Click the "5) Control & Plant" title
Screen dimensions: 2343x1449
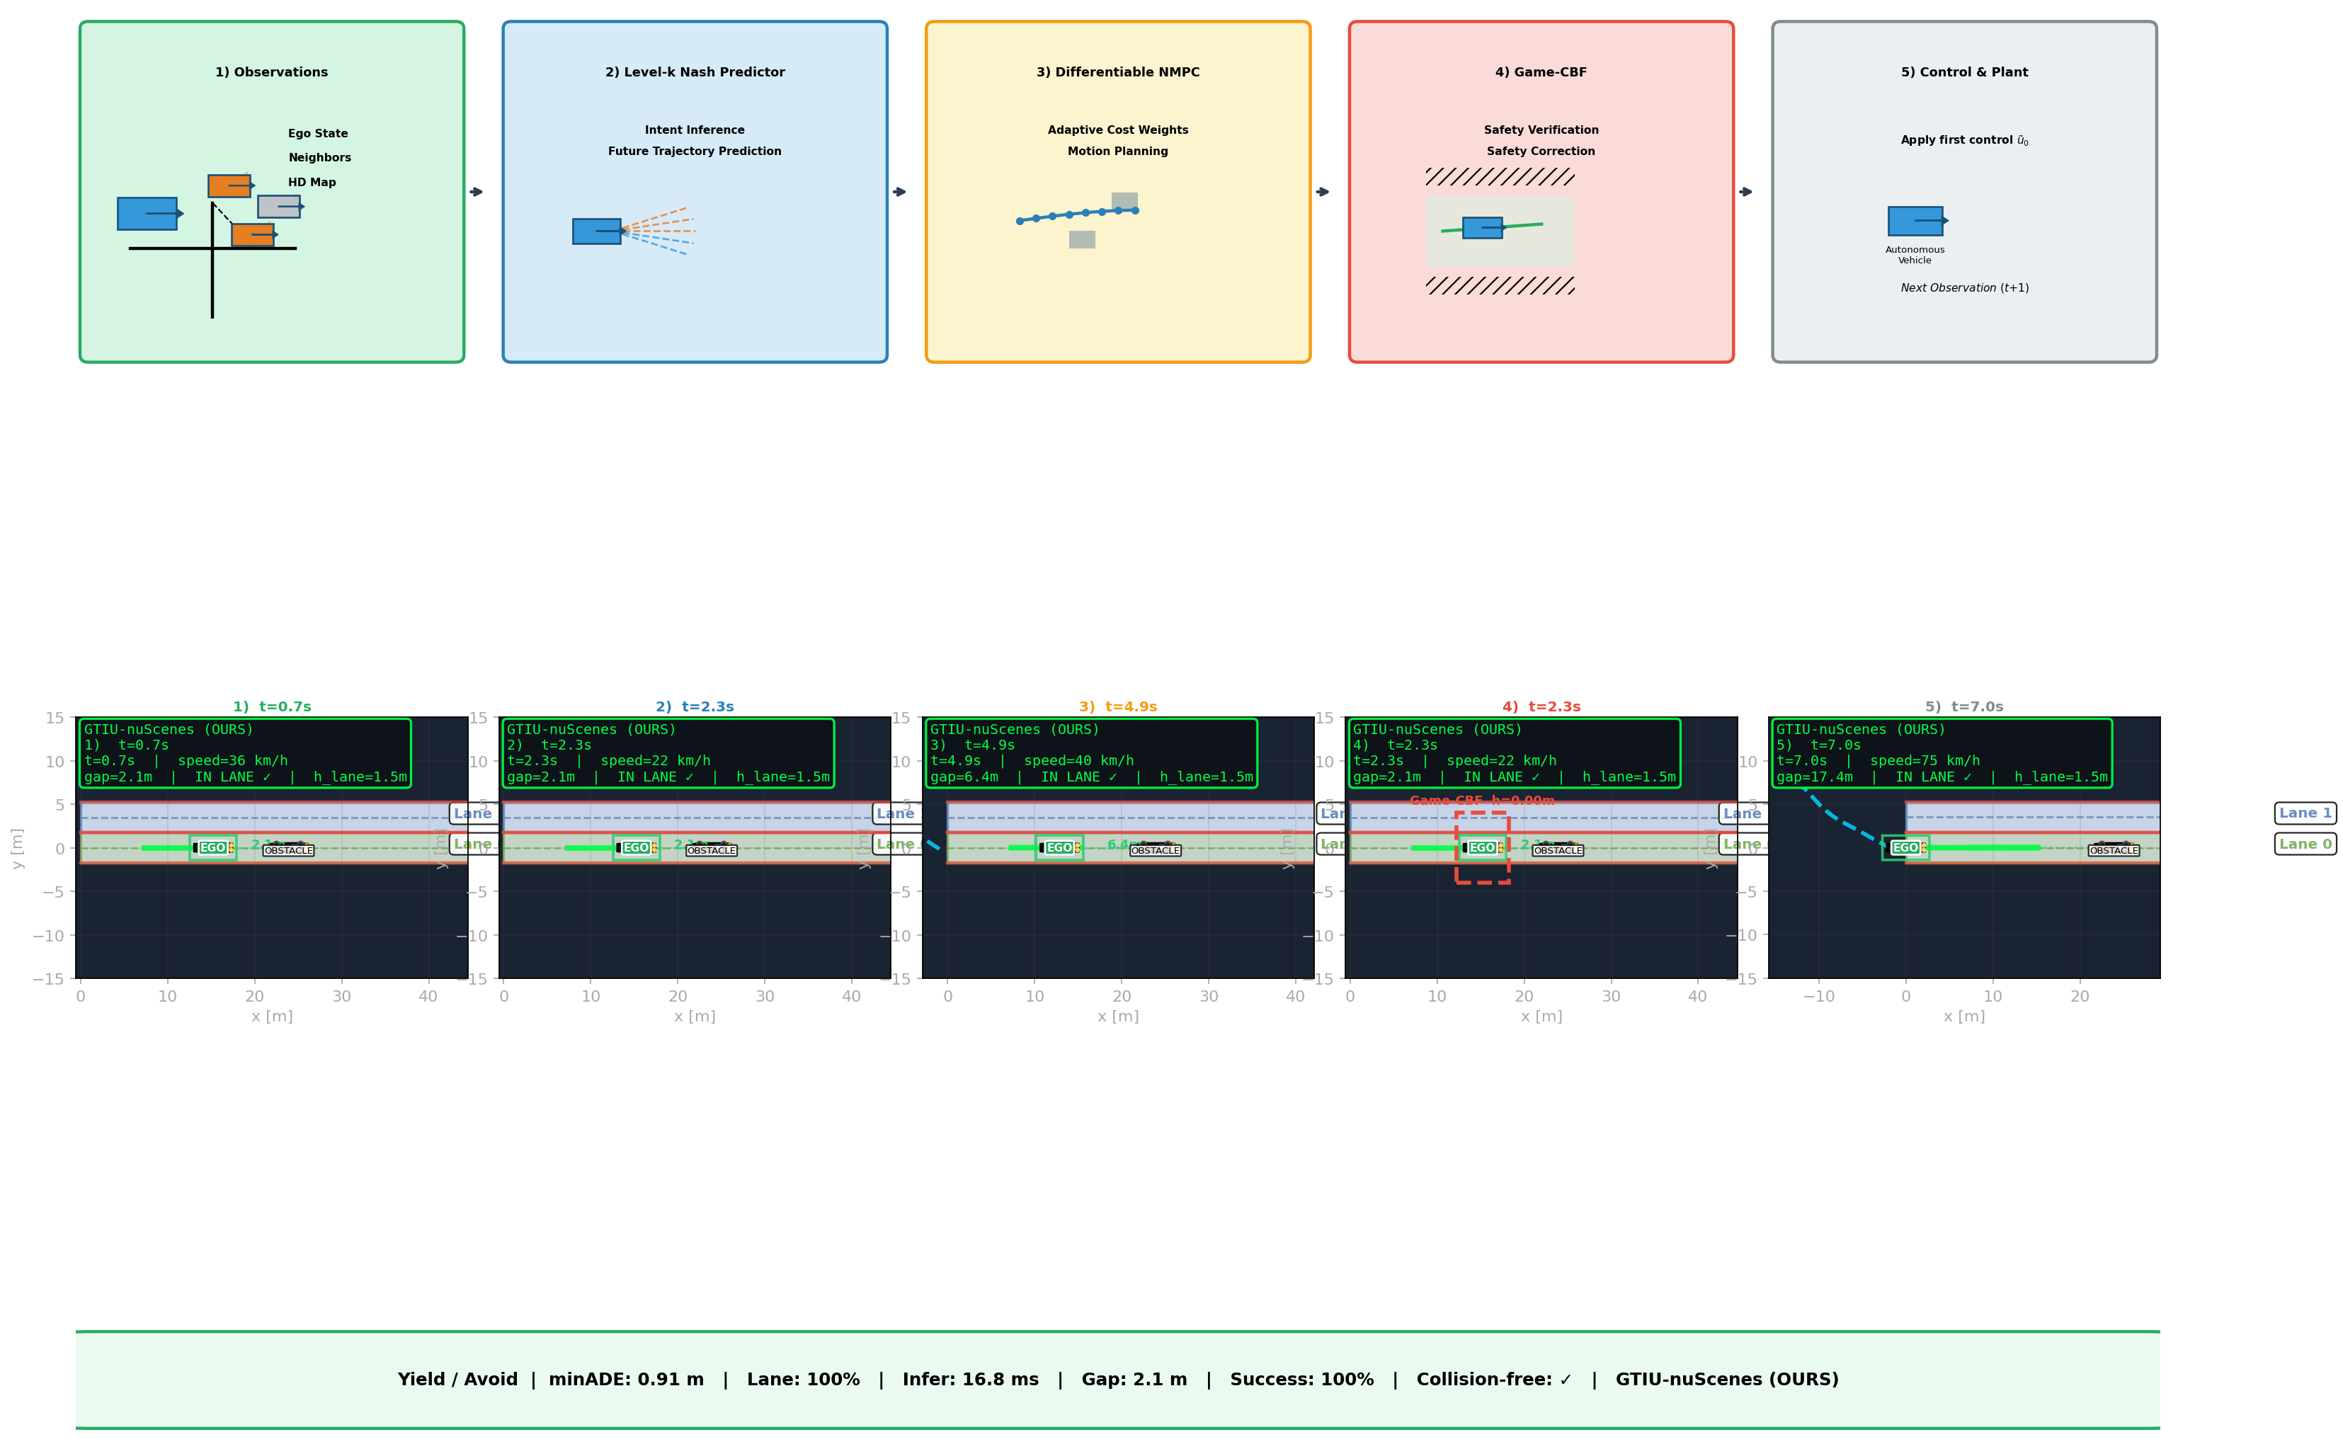click(x=1964, y=72)
